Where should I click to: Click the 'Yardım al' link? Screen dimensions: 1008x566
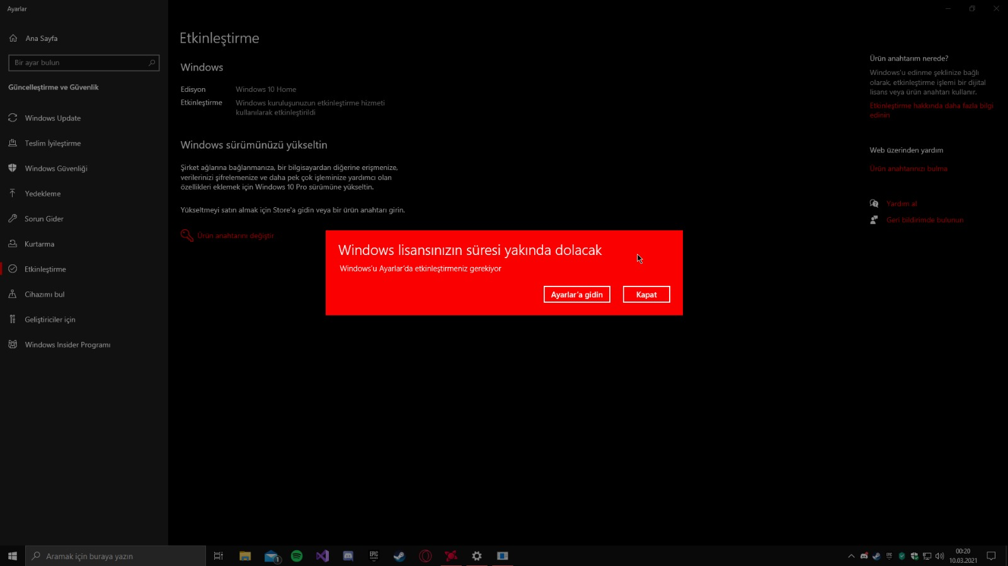pyautogui.click(x=902, y=204)
